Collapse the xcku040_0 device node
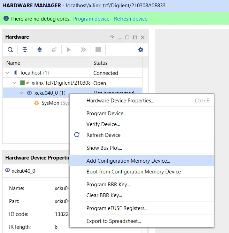Viewport: 229px width, 233px height. (21, 93)
